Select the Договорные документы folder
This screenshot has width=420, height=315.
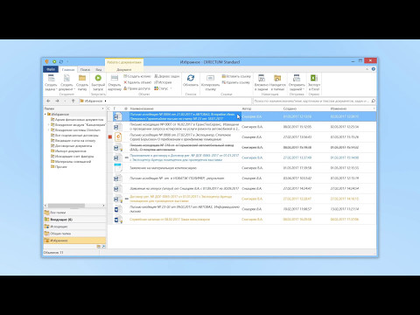(x=72, y=145)
